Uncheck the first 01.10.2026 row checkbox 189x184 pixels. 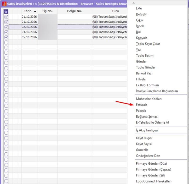coord(6,17)
